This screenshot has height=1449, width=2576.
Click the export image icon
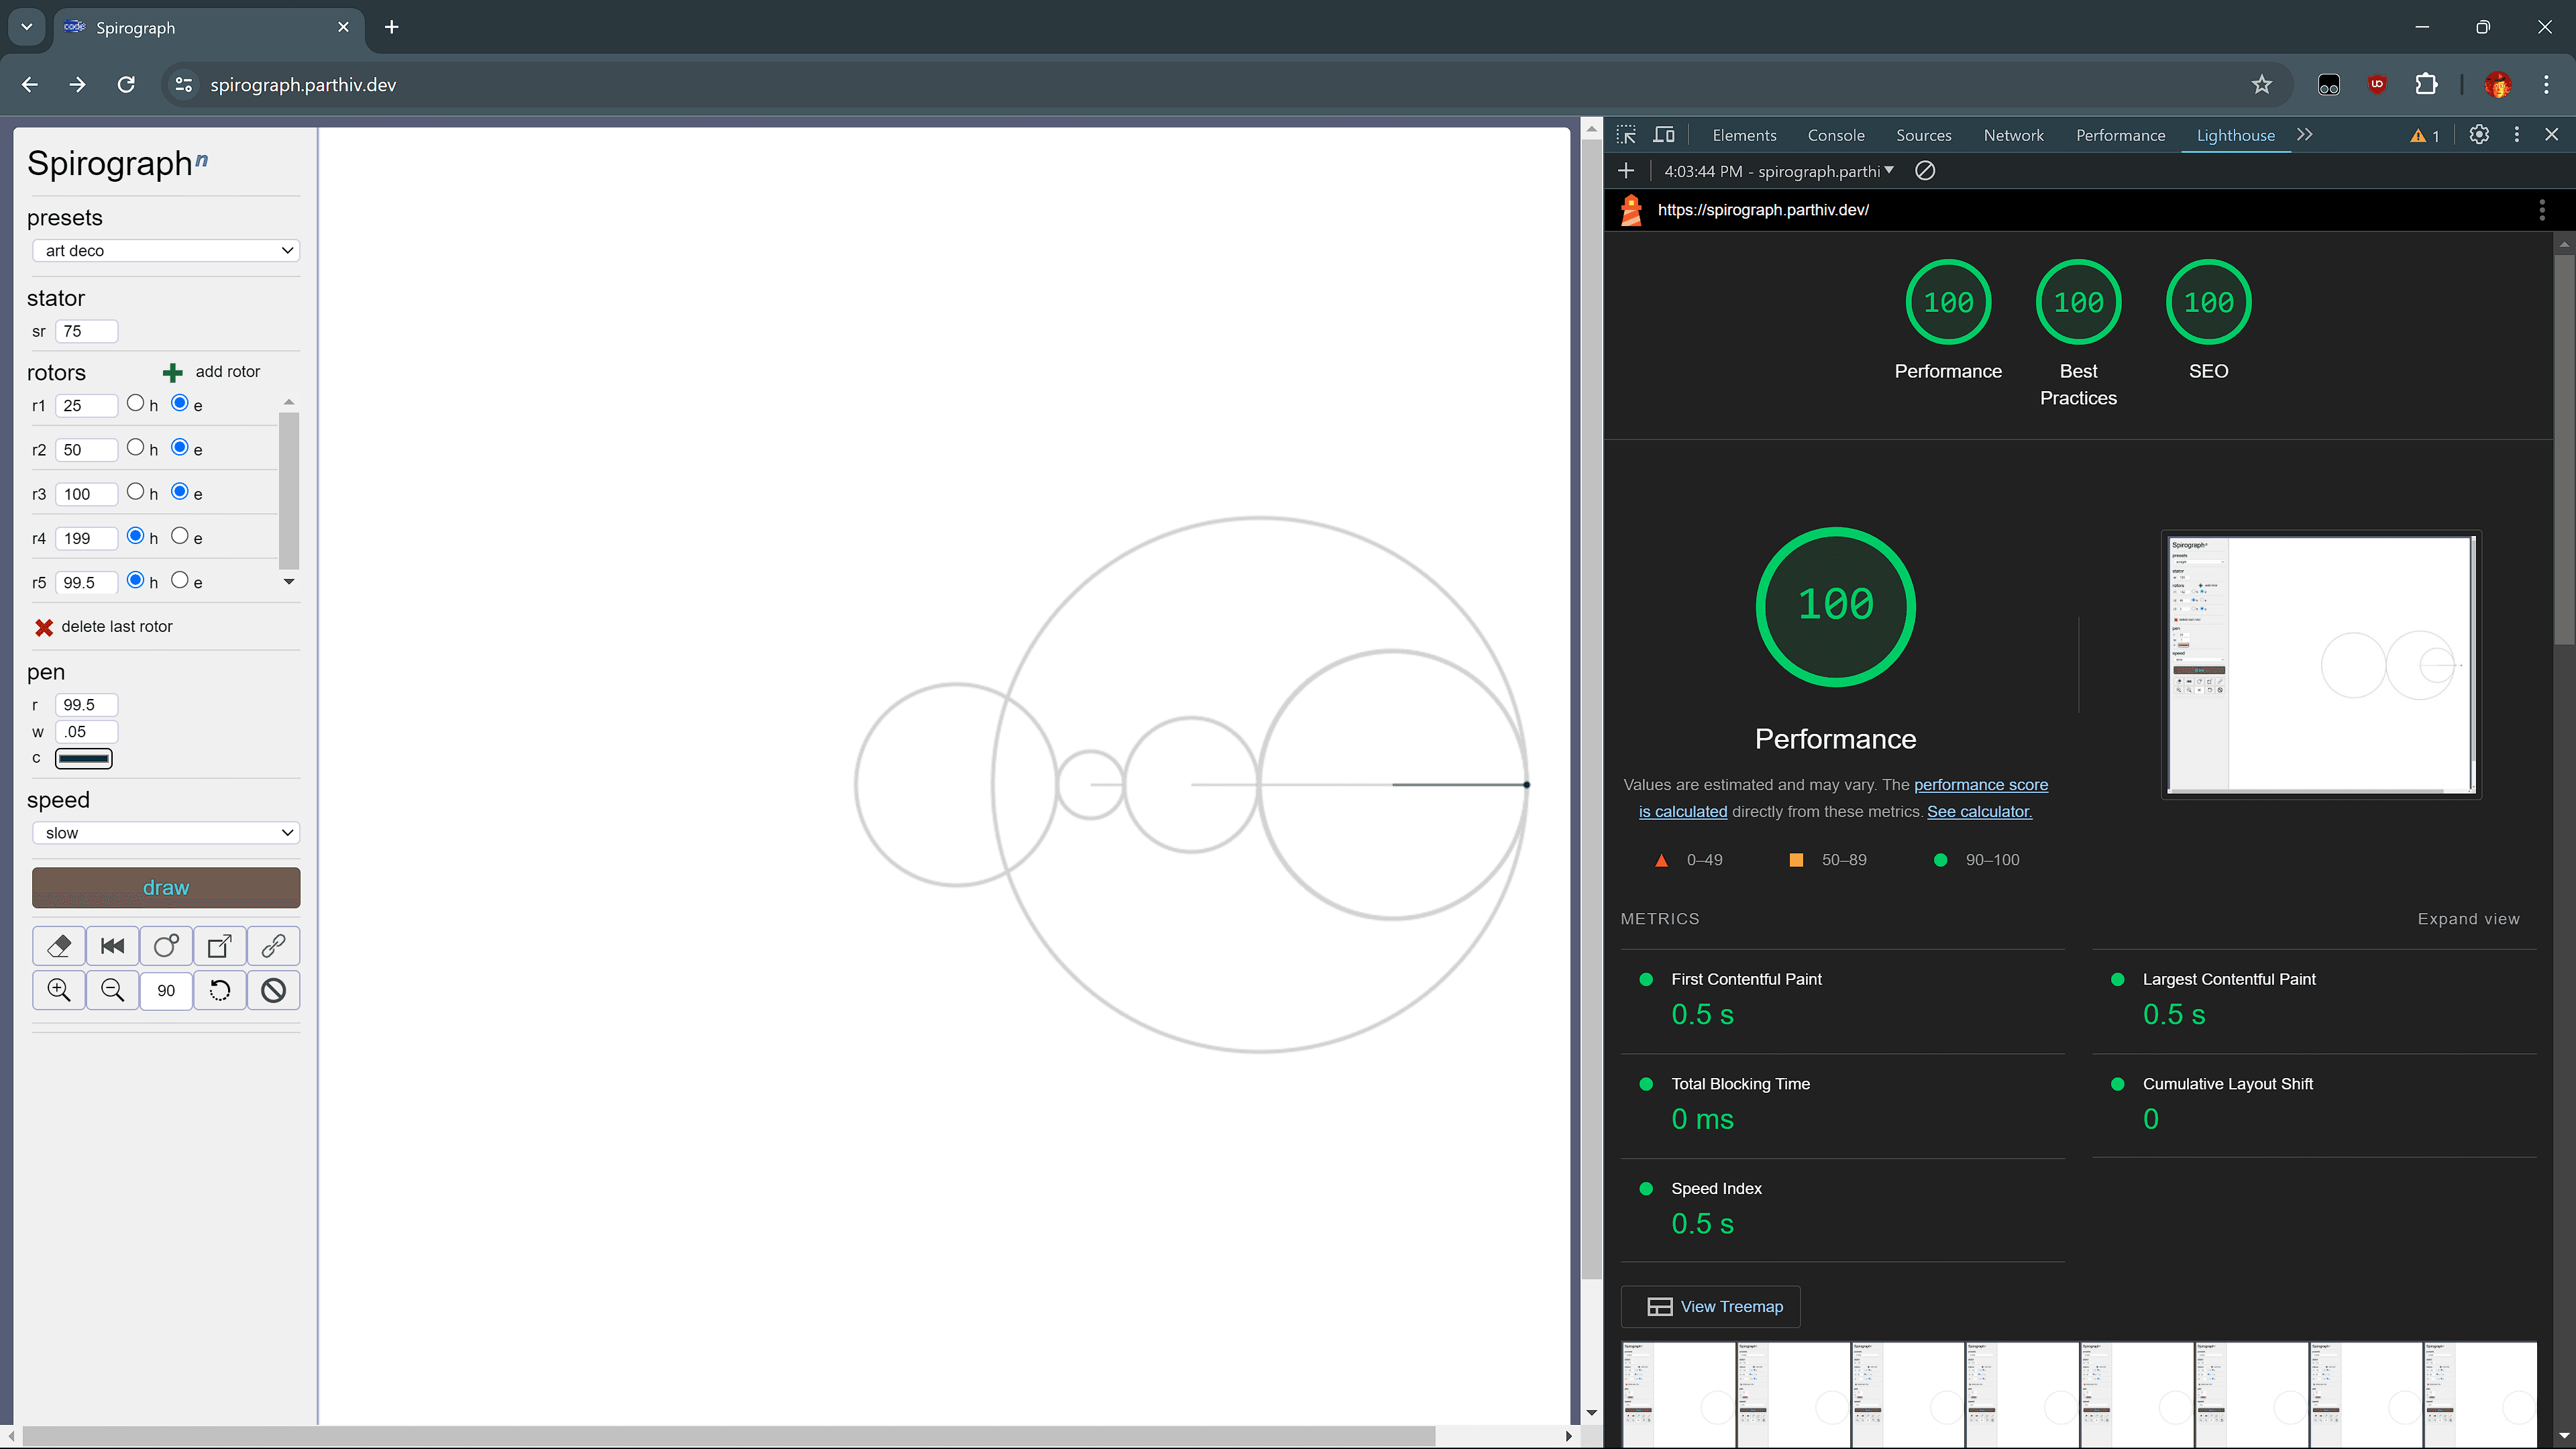pyautogui.click(x=220, y=945)
